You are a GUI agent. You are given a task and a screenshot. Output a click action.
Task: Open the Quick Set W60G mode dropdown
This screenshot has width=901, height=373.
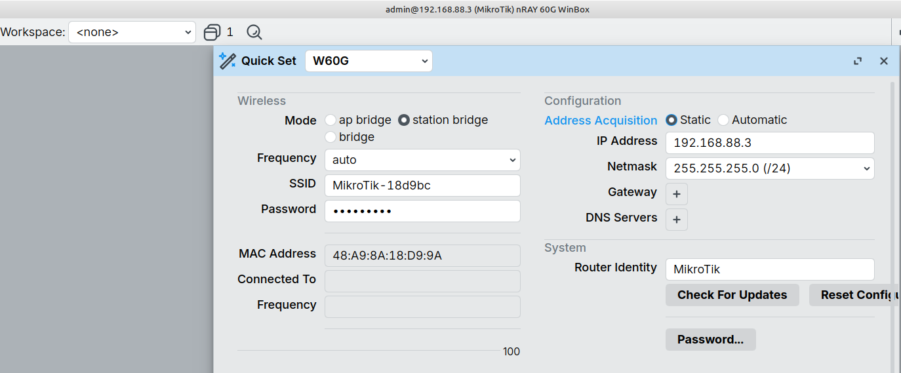click(369, 61)
